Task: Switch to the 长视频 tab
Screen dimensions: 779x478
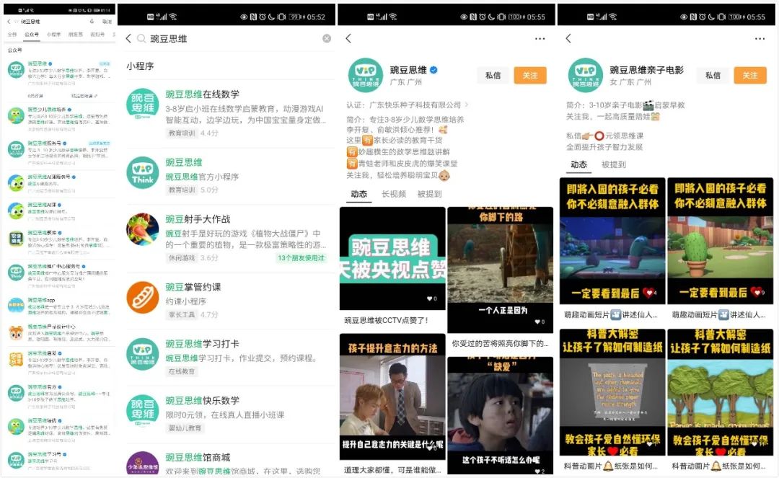Action: coord(393,195)
